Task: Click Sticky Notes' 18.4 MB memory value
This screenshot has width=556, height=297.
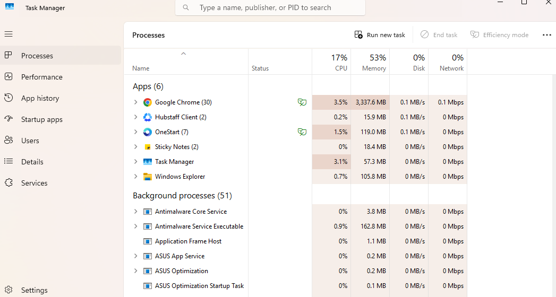Action: (375, 147)
